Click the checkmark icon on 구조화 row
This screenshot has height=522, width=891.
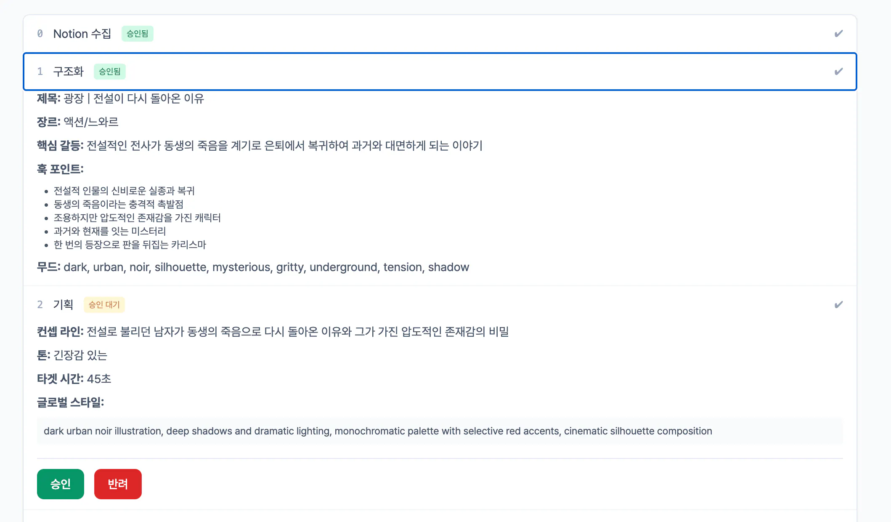(838, 72)
